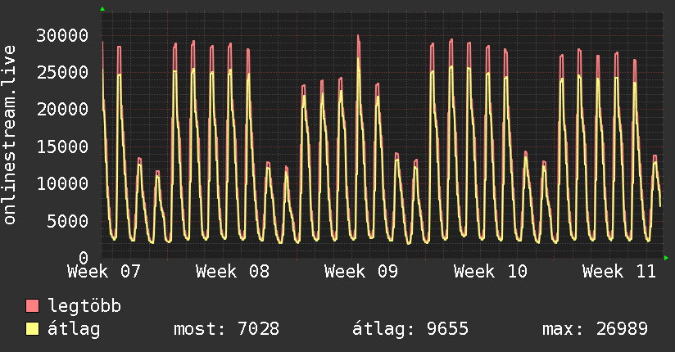The width and height of the screenshot is (675, 352).
Task: Click the Week 11 axis label
Action: pyautogui.click(x=619, y=272)
